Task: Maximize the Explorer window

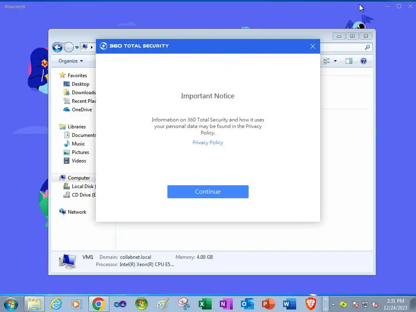Action: [x=352, y=36]
